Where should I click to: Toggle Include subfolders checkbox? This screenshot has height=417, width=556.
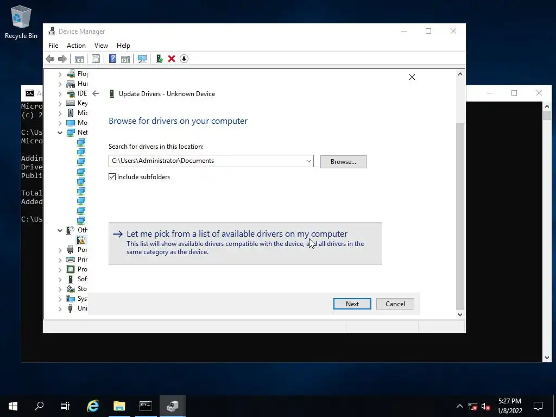click(x=112, y=176)
